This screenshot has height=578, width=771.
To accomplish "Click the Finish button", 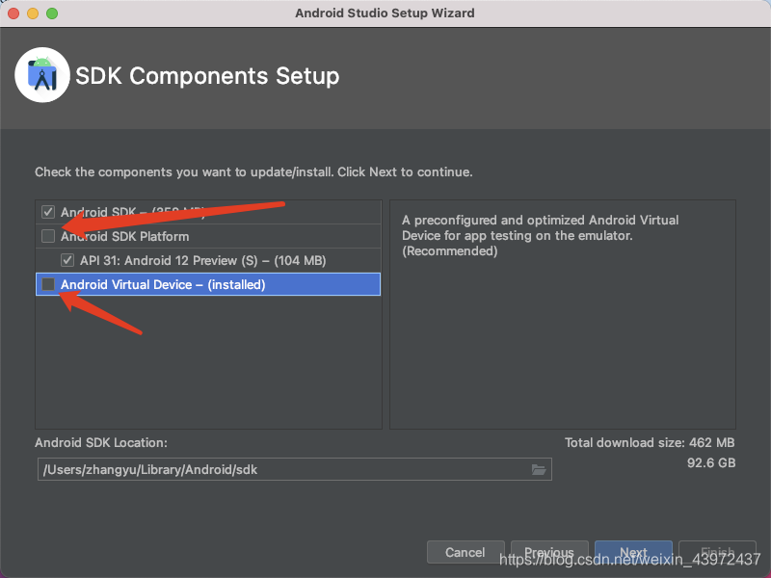I will point(717,552).
